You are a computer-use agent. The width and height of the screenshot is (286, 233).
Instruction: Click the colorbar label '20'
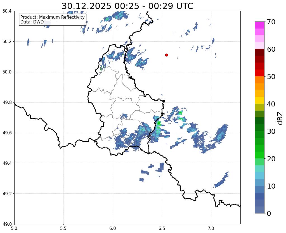tap(271, 159)
